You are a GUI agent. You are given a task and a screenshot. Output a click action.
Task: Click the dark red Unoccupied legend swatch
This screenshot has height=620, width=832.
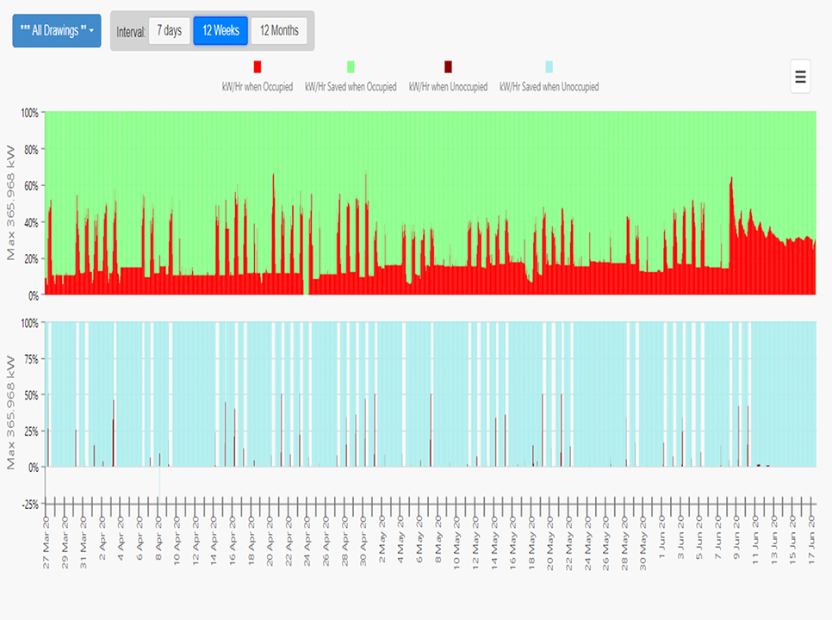(x=448, y=68)
